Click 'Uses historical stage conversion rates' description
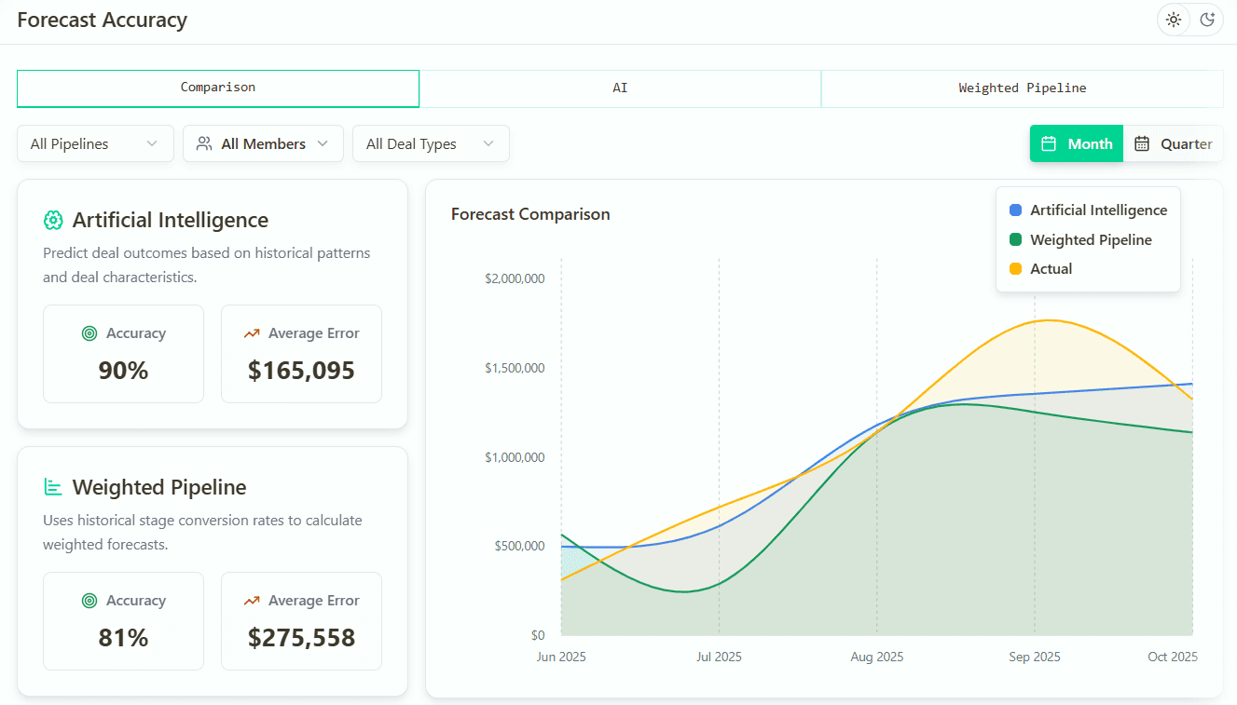Image resolution: width=1237 pixels, height=705 pixels. 202,533
